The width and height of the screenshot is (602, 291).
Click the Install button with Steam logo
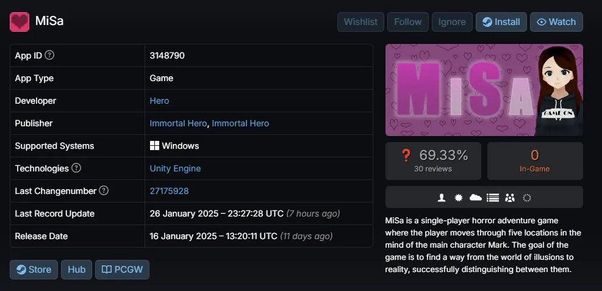point(501,22)
